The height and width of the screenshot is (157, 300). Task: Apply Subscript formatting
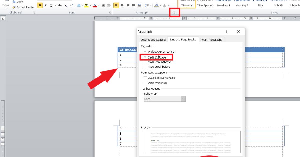pyautogui.click(x=66, y=5)
